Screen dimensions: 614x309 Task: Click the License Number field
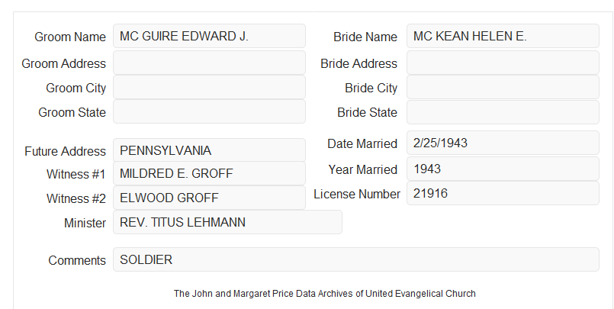(503, 193)
